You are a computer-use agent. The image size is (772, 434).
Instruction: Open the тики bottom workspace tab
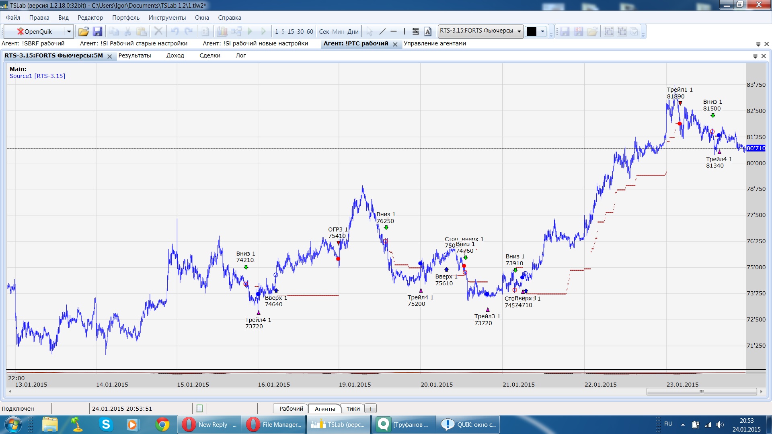point(353,409)
